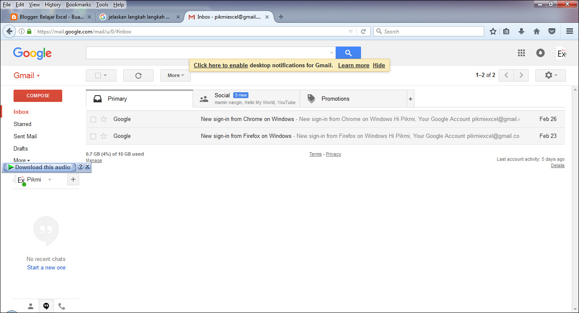Switch to the phone calls Hangouts panel
579x313 pixels.
tap(61, 306)
